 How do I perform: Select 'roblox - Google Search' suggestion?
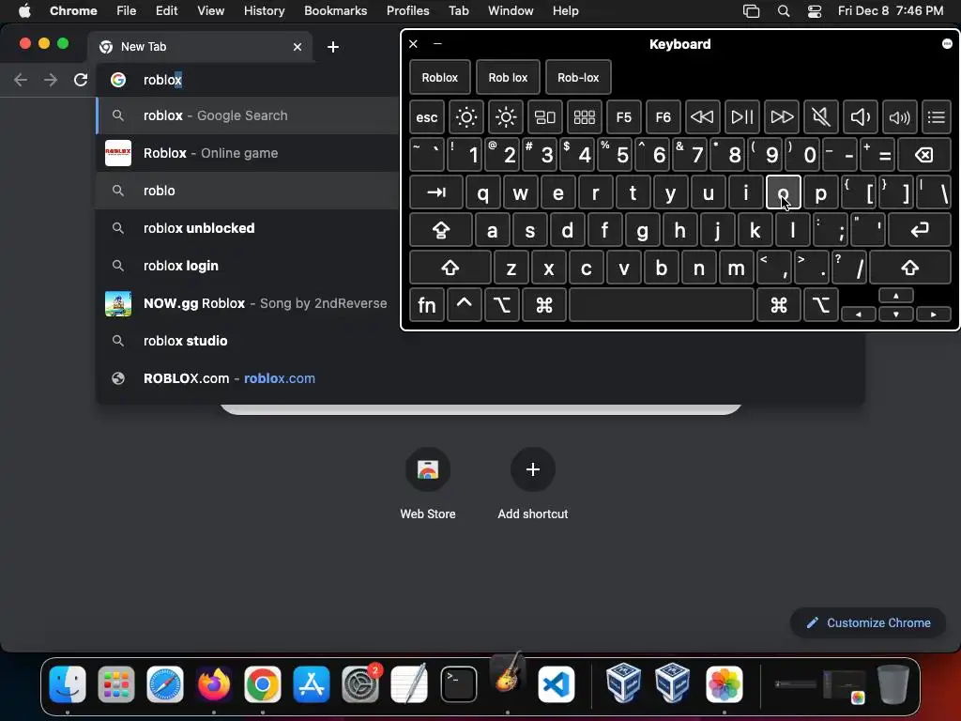pos(248,115)
